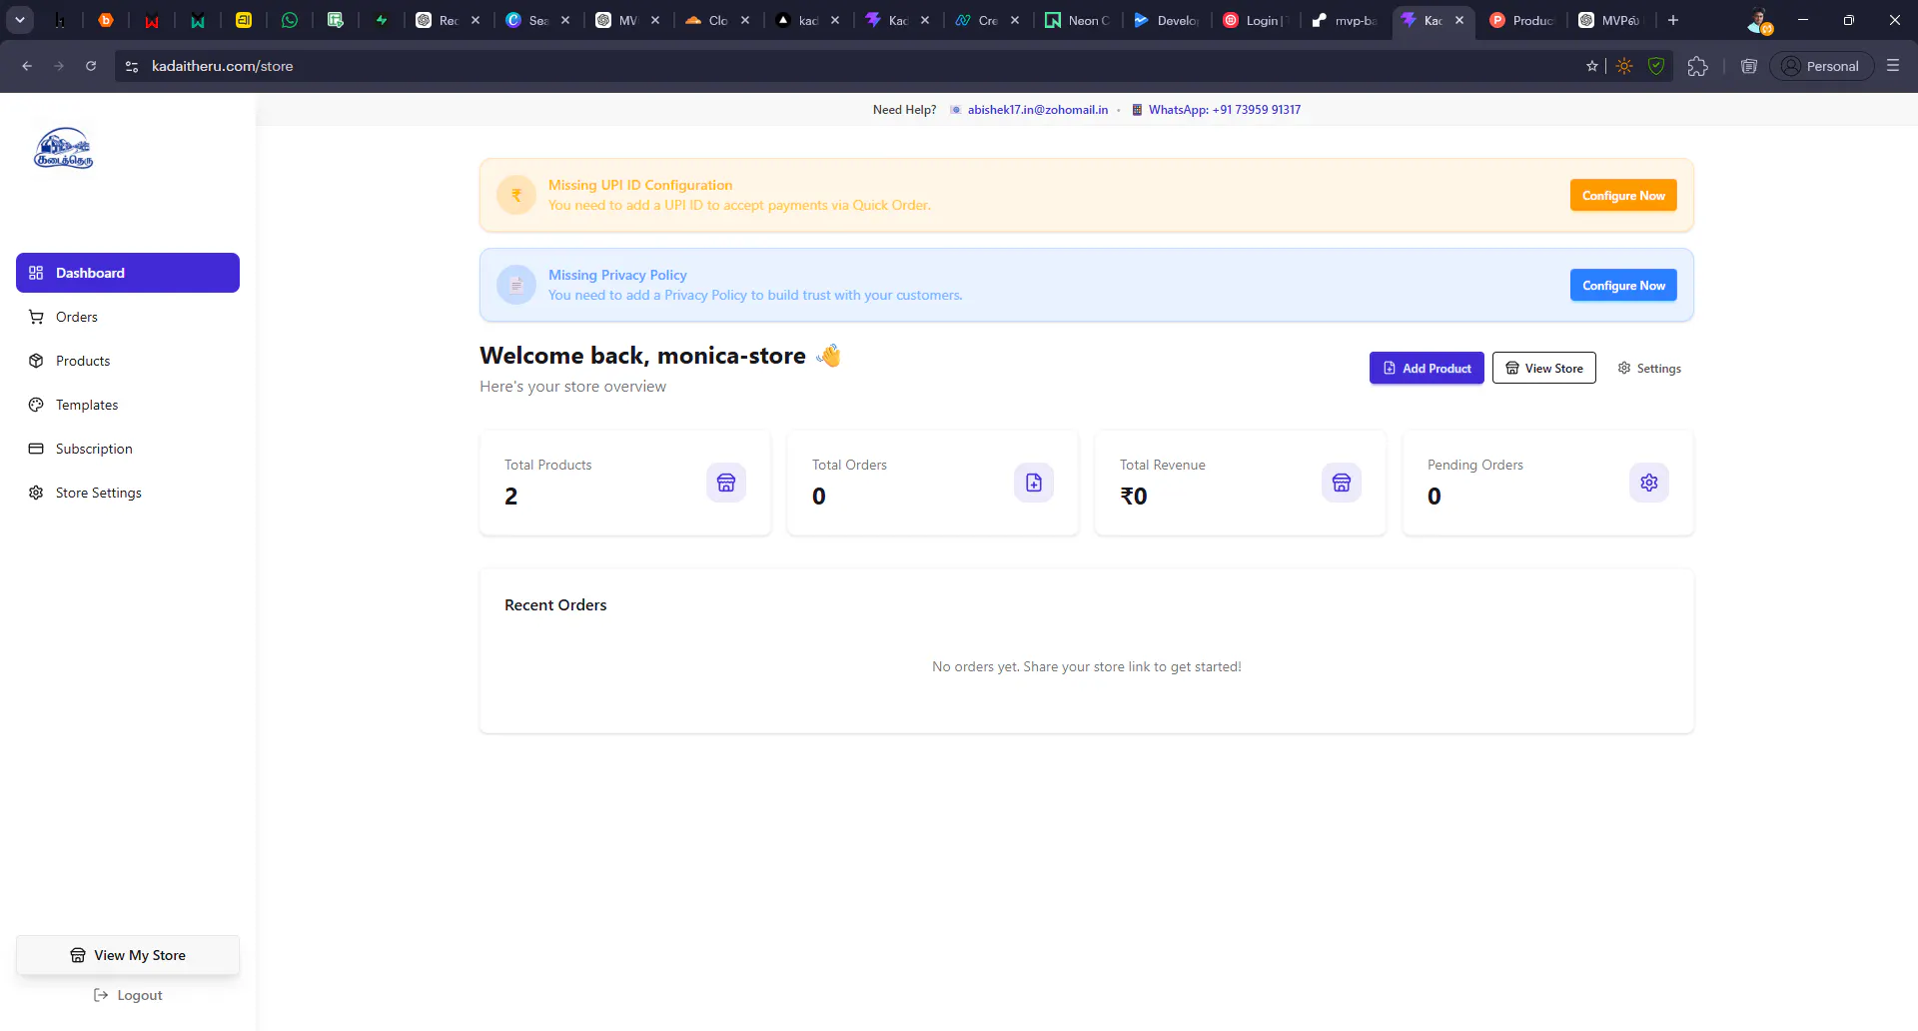Click the Total Products value 2
The image size is (1918, 1031).
510,497
